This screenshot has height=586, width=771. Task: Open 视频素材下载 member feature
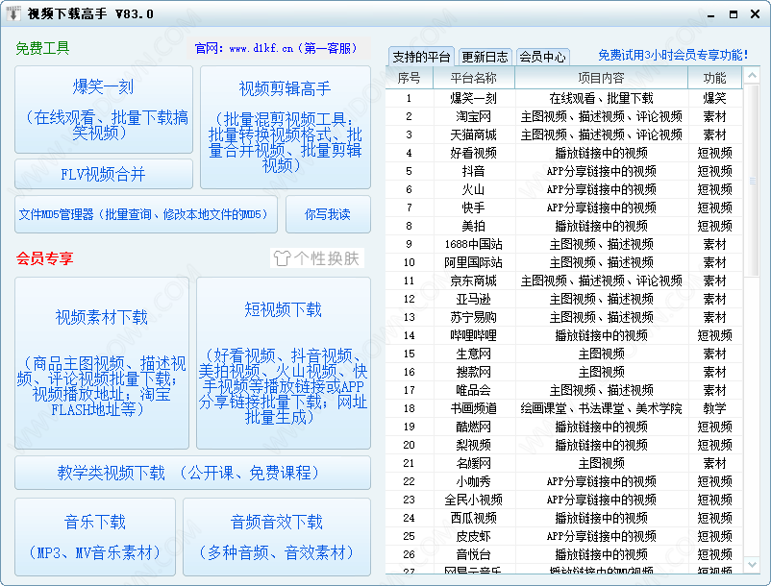pyautogui.click(x=102, y=363)
